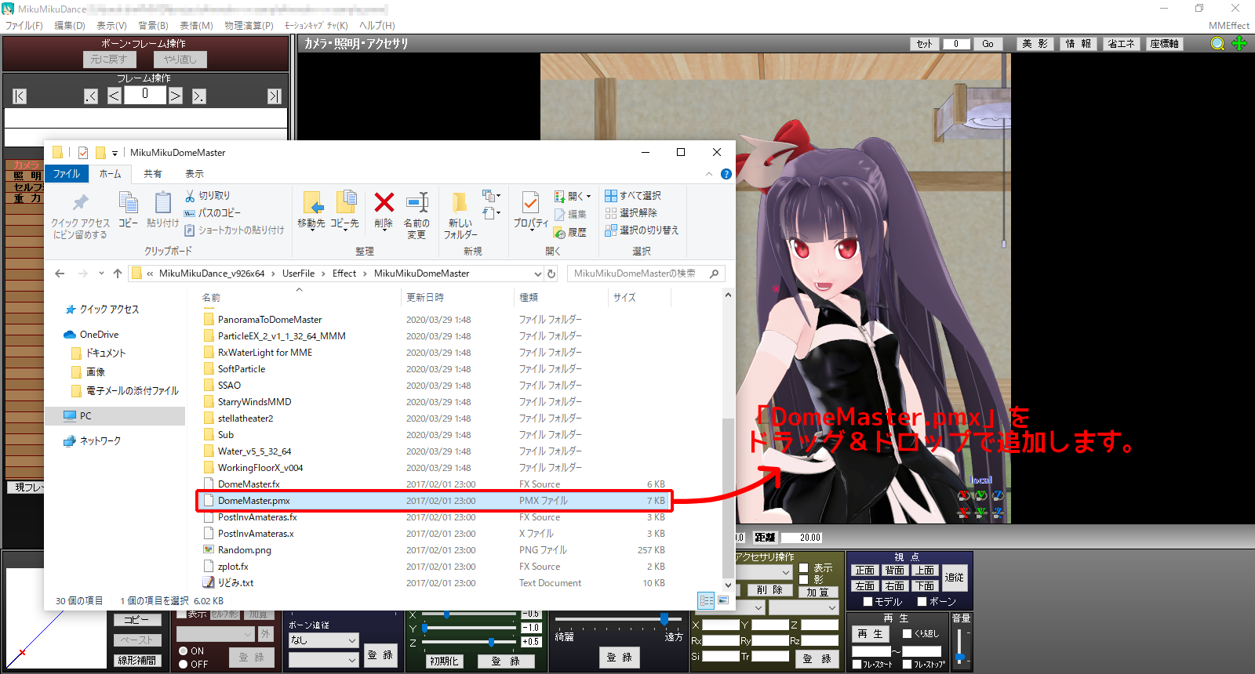
Task: Click the Paste (貼り付け) clipboard icon
Action: (162, 202)
